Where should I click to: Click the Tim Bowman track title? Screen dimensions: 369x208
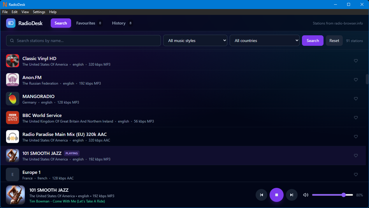click(x=67, y=201)
